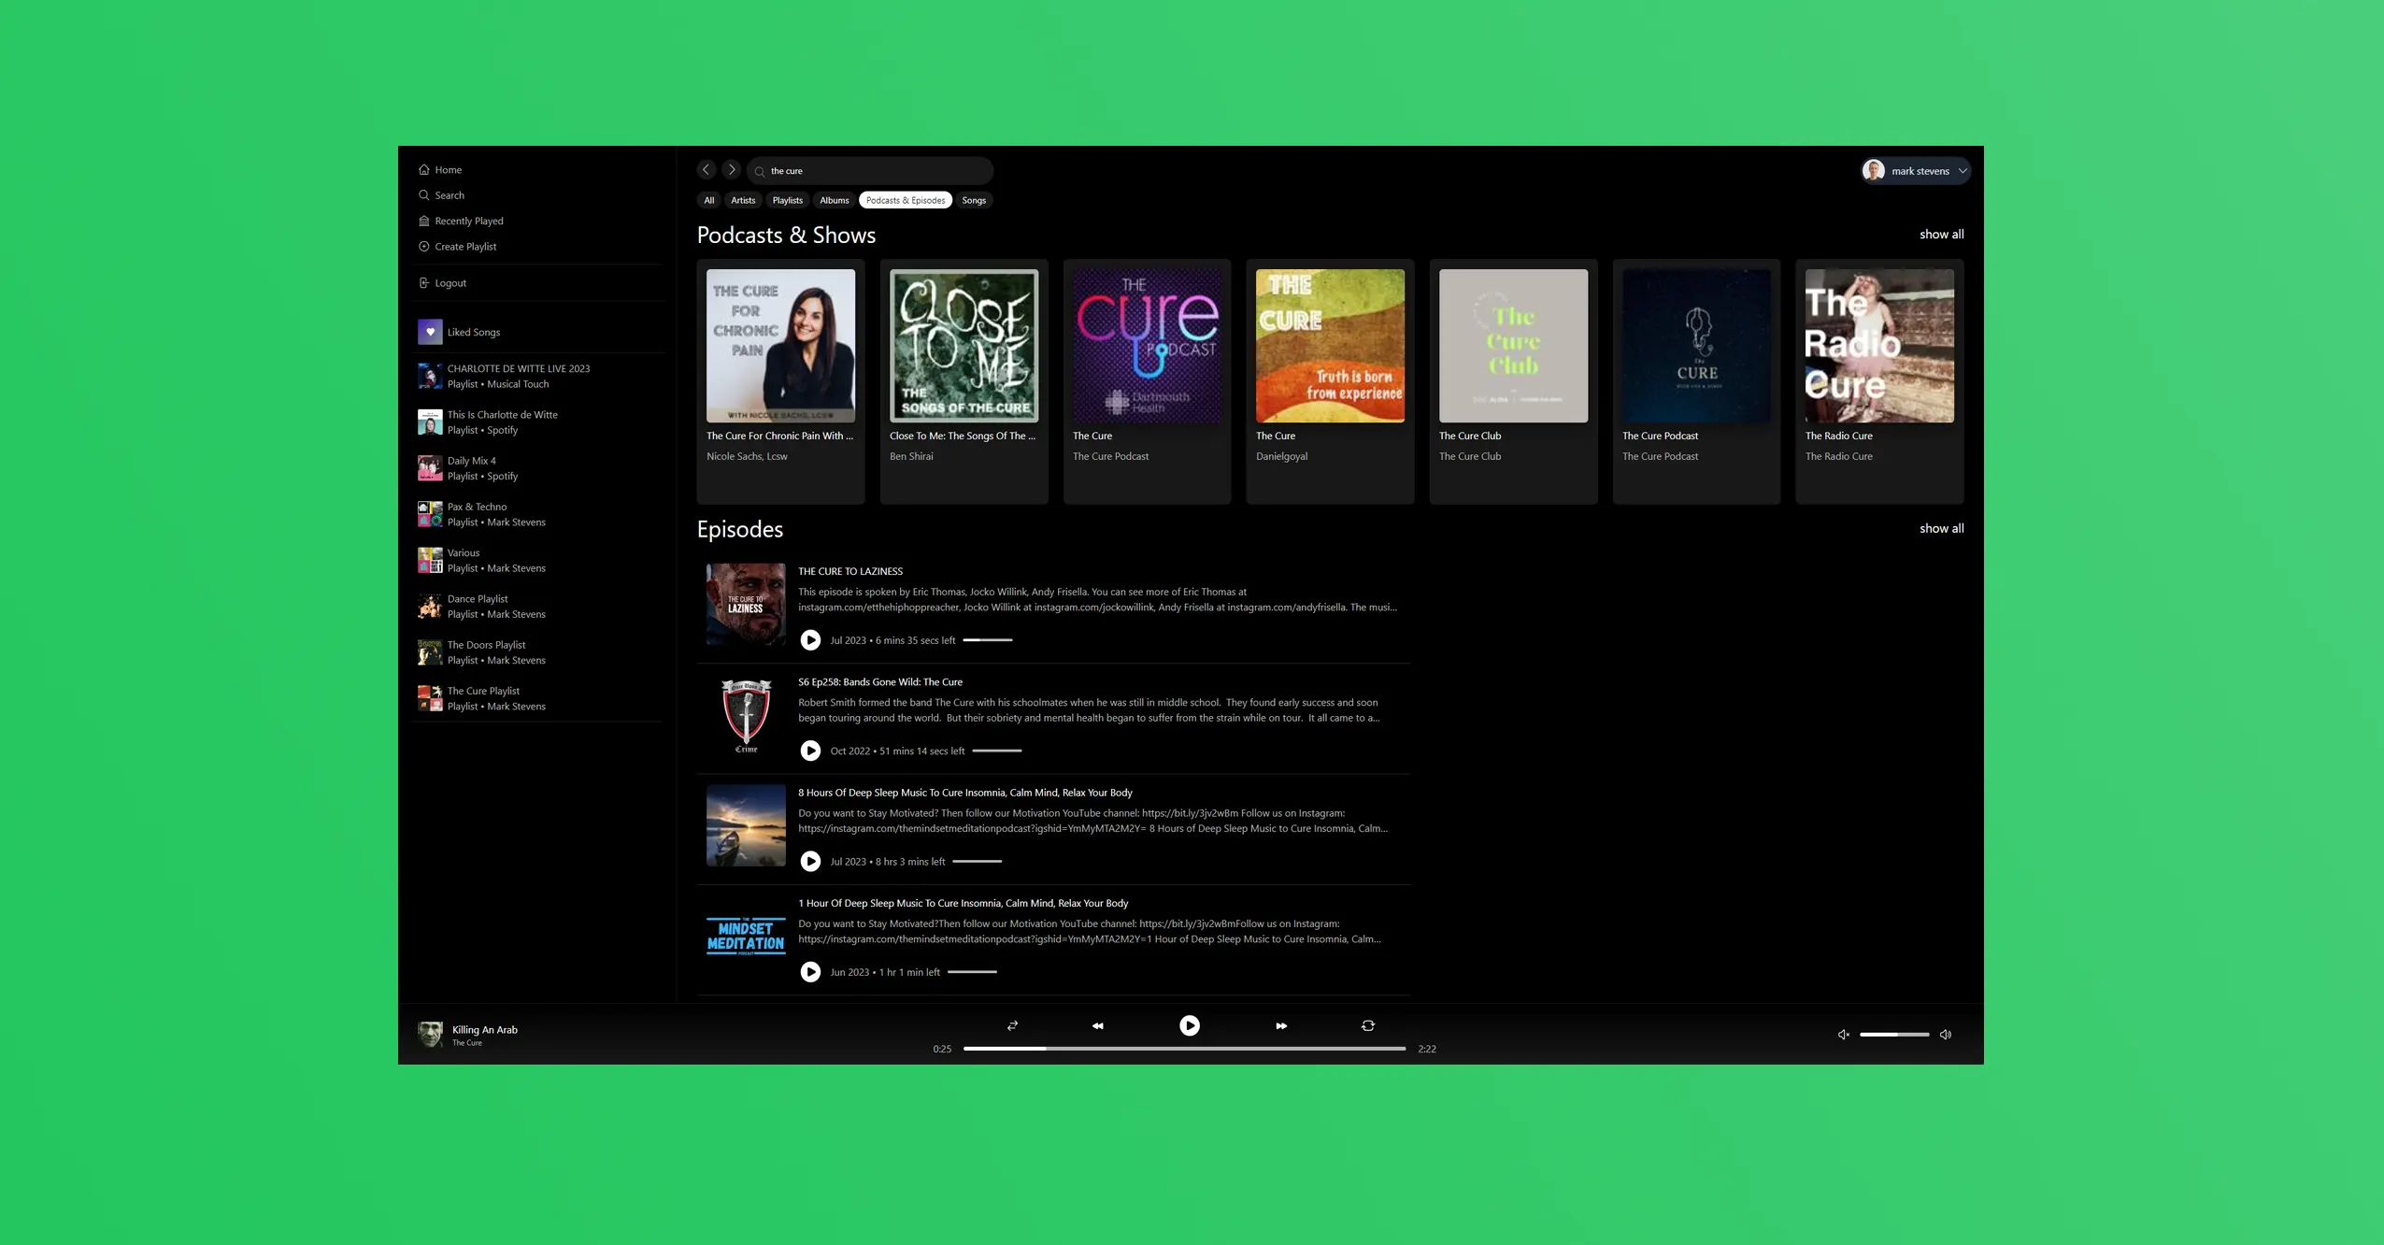2384x1245 pixels.
Task: Click 1 Hour Of Deep Sleep Music title
Action: pos(963,904)
